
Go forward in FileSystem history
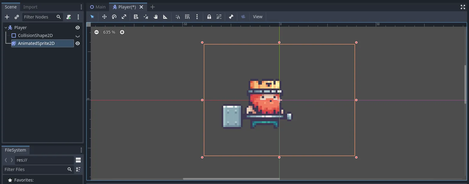coord(12,160)
